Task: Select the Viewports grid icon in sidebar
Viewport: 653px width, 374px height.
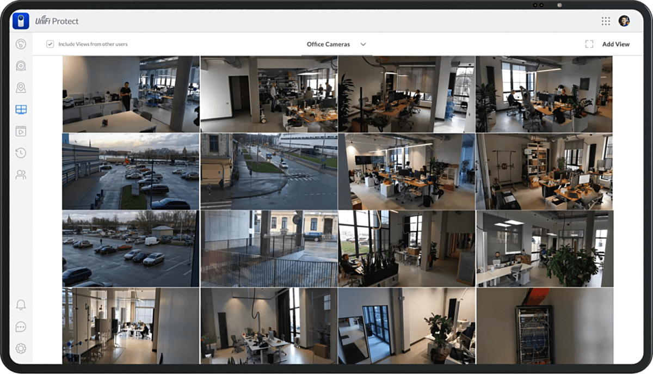Action: 21,109
